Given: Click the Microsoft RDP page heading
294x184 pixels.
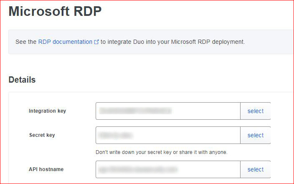Looking at the screenshot, I should pos(55,11).
